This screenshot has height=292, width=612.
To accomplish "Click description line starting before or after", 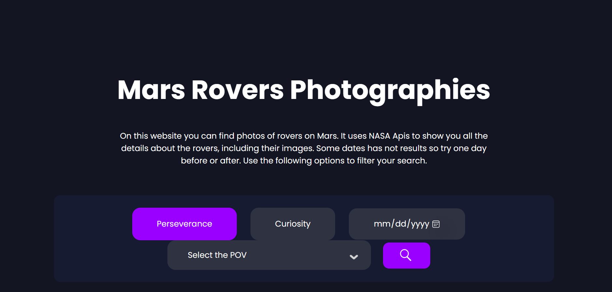I will coord(304,161).
